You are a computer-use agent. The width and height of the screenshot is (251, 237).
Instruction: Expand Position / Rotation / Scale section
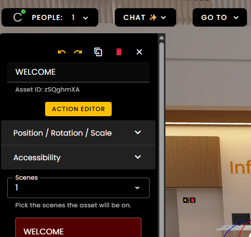point(78,133)
